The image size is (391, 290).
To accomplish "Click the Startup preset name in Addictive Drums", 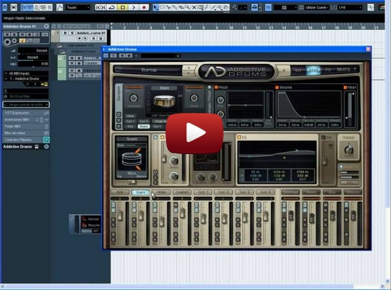I will (x=149, y=70).
